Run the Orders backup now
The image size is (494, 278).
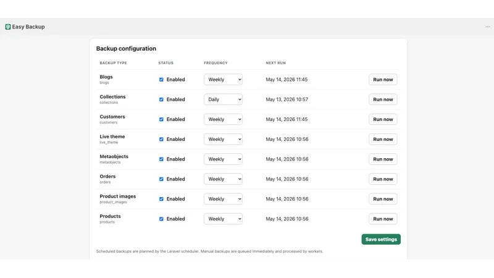coord(383,179)
